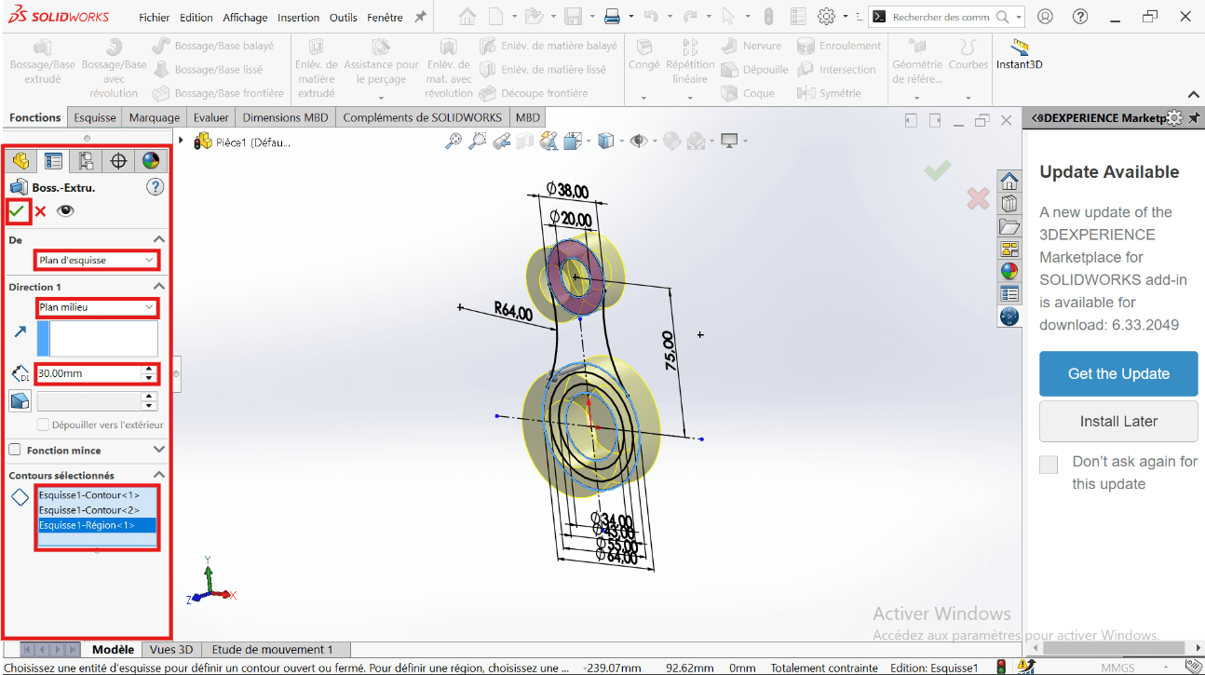Toggle the detailed preview eye icon

pos(65,211)
